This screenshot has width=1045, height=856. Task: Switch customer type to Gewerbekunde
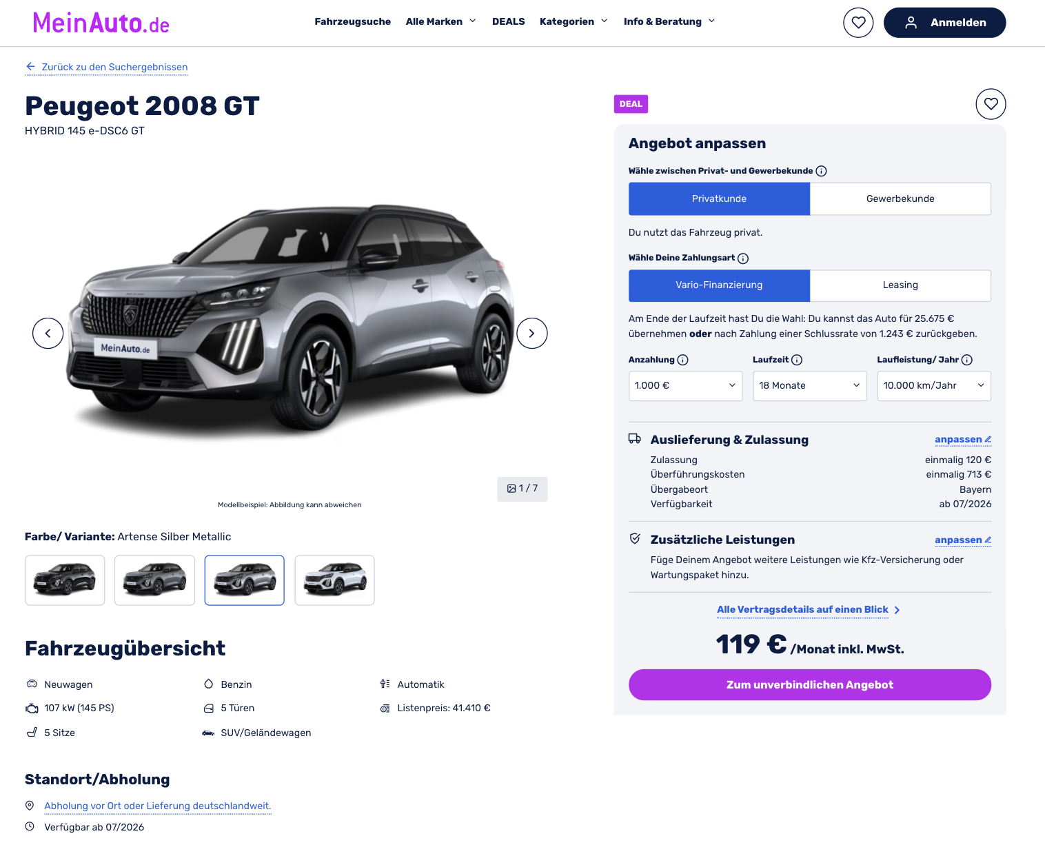click(900, 198)
